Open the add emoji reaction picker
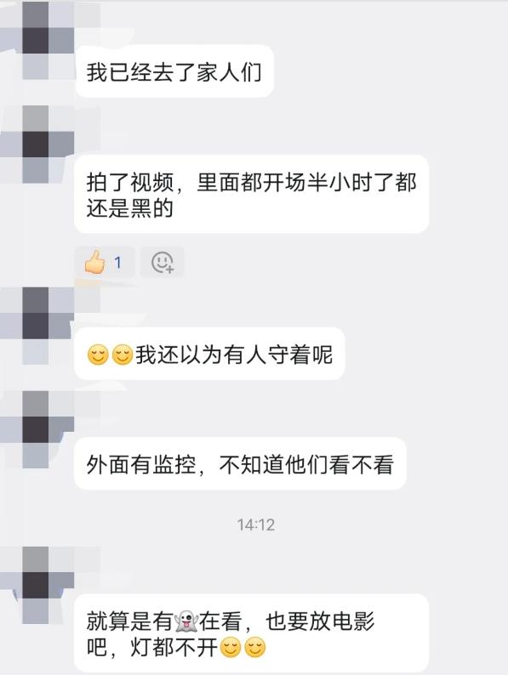 tap(163, 262)
